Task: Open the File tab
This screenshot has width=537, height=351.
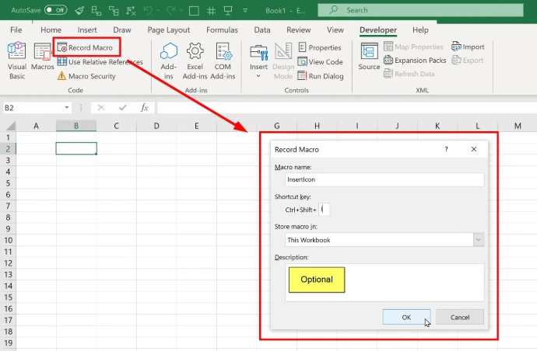Action: tap(16, 30)
